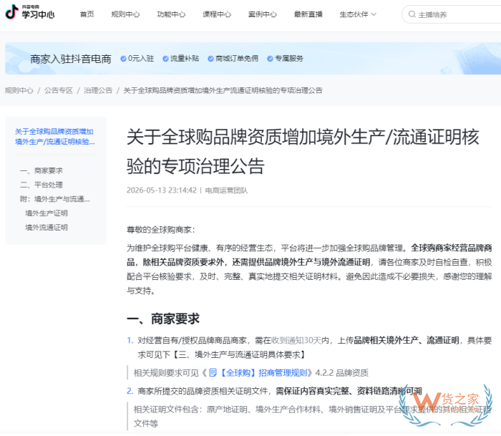Click the Douyin logo icon

point(12,12)
